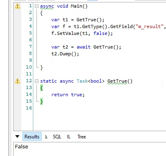
Task: Collapse the GetTrue() method code block
Action: pos(36,81)
